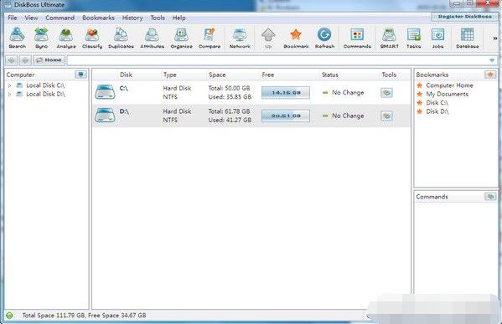This screenshot has height=324, width=502.
Task: Click the Computer panel header icon
Action: coord(80,75)
